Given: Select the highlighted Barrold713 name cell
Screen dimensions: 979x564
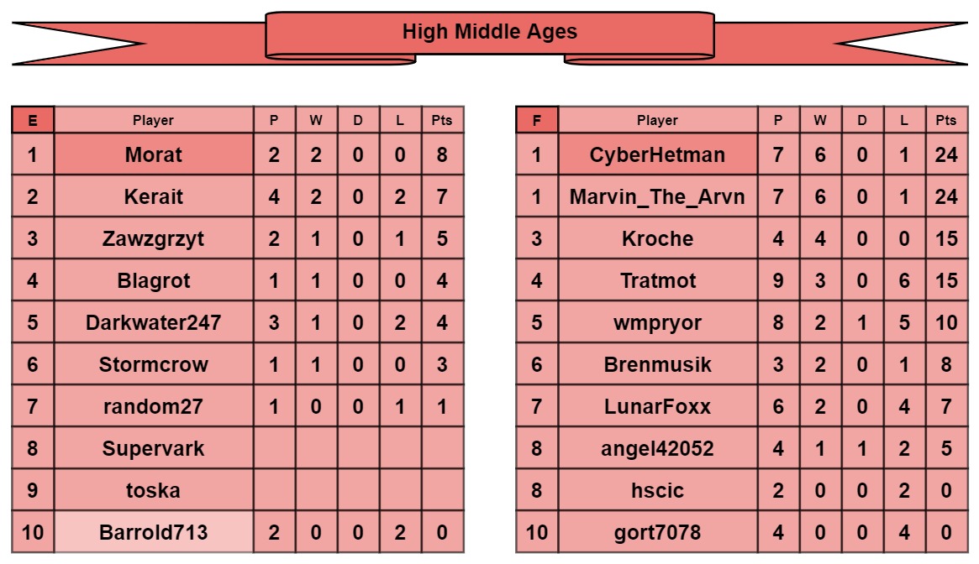Looking at the screenshot, I should [154, 532].
